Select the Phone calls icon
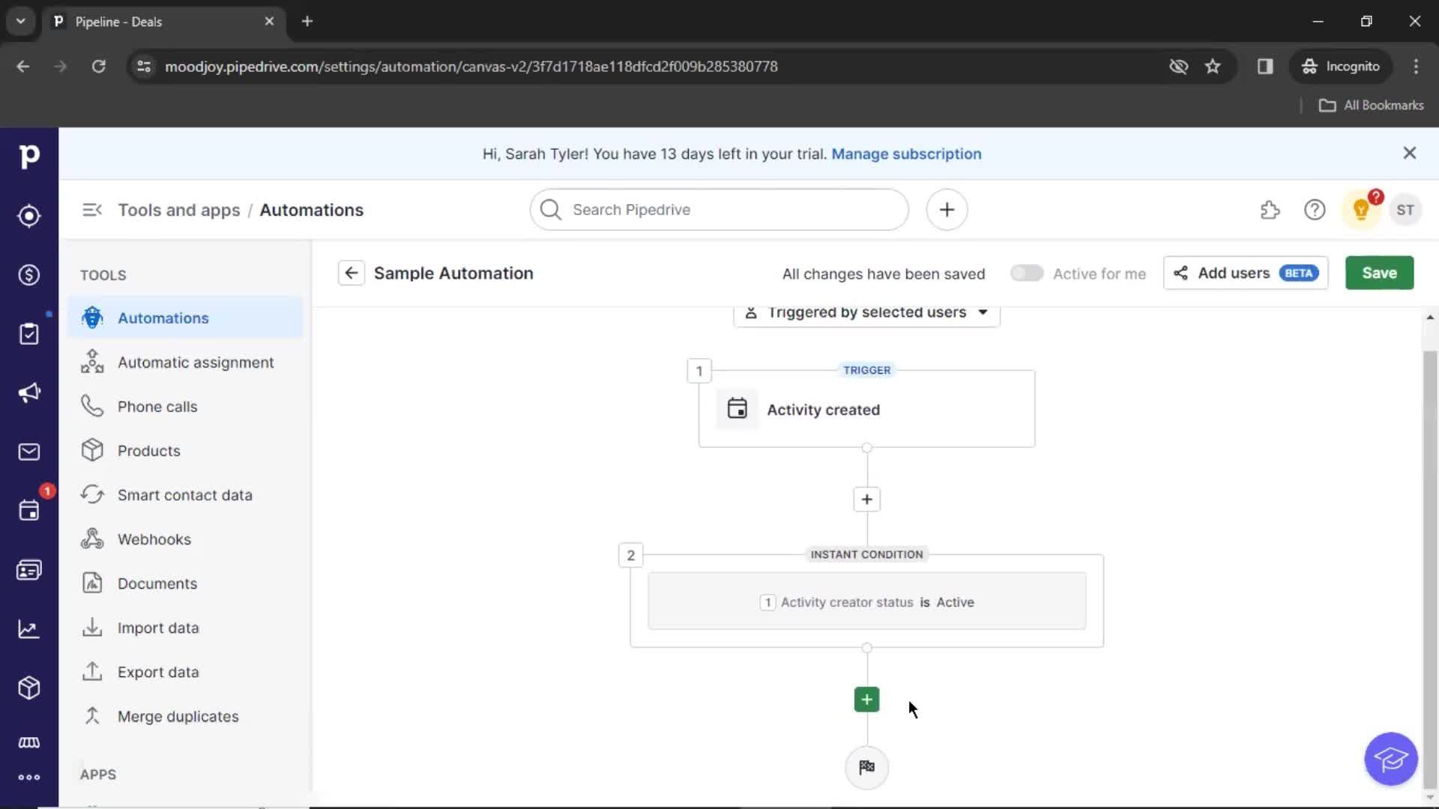The height and width of the screenshot is (809, 1439). (x=92, y=406)
